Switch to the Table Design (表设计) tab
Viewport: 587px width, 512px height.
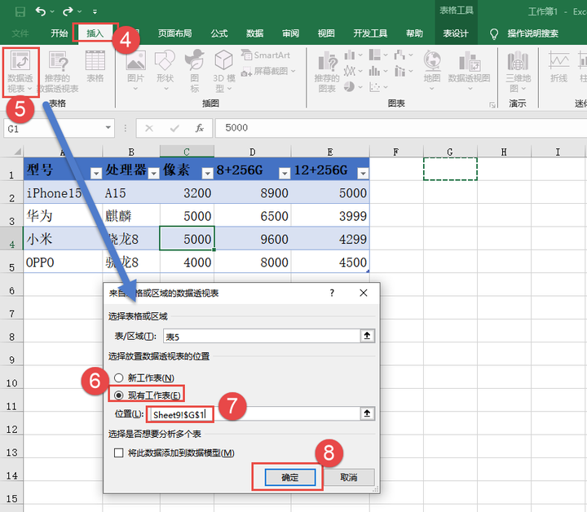point(456,33)
